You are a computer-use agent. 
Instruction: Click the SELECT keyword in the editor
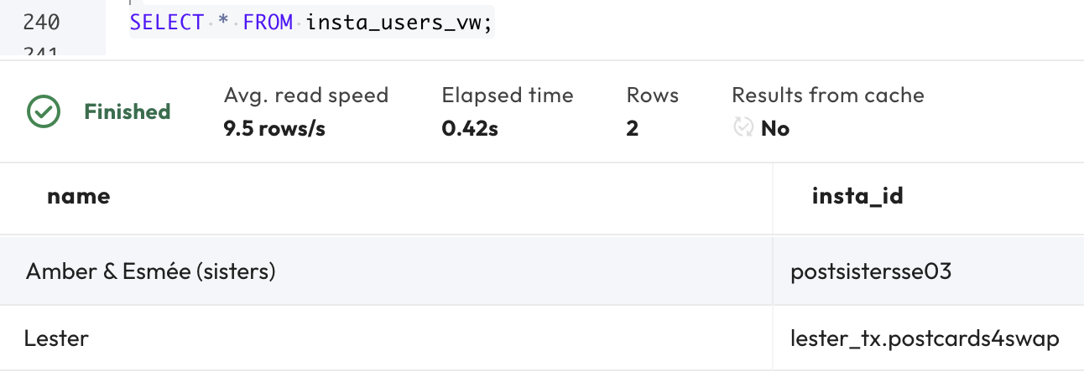[166, 23]
